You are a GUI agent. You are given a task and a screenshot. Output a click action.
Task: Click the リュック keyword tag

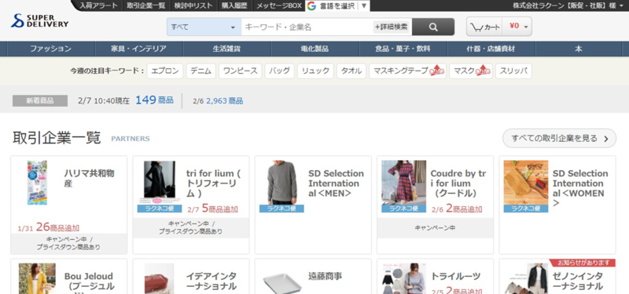coord(315,71)
